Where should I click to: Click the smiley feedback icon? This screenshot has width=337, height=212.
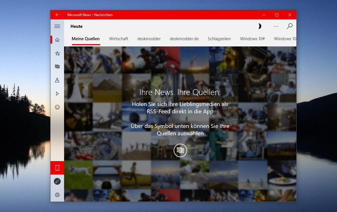pos(57,107)
